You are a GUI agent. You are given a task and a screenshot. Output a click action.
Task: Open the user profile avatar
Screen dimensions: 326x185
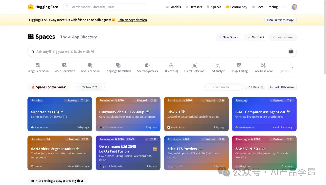294,7
